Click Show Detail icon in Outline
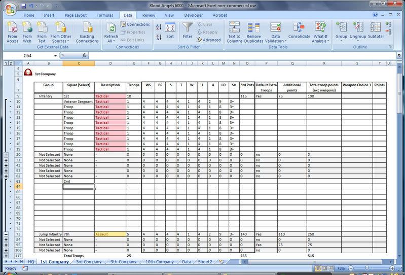405x275 pixels. click(x=388, y=24)
